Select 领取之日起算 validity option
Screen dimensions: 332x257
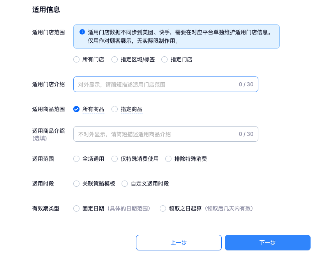tap(163, 208)
